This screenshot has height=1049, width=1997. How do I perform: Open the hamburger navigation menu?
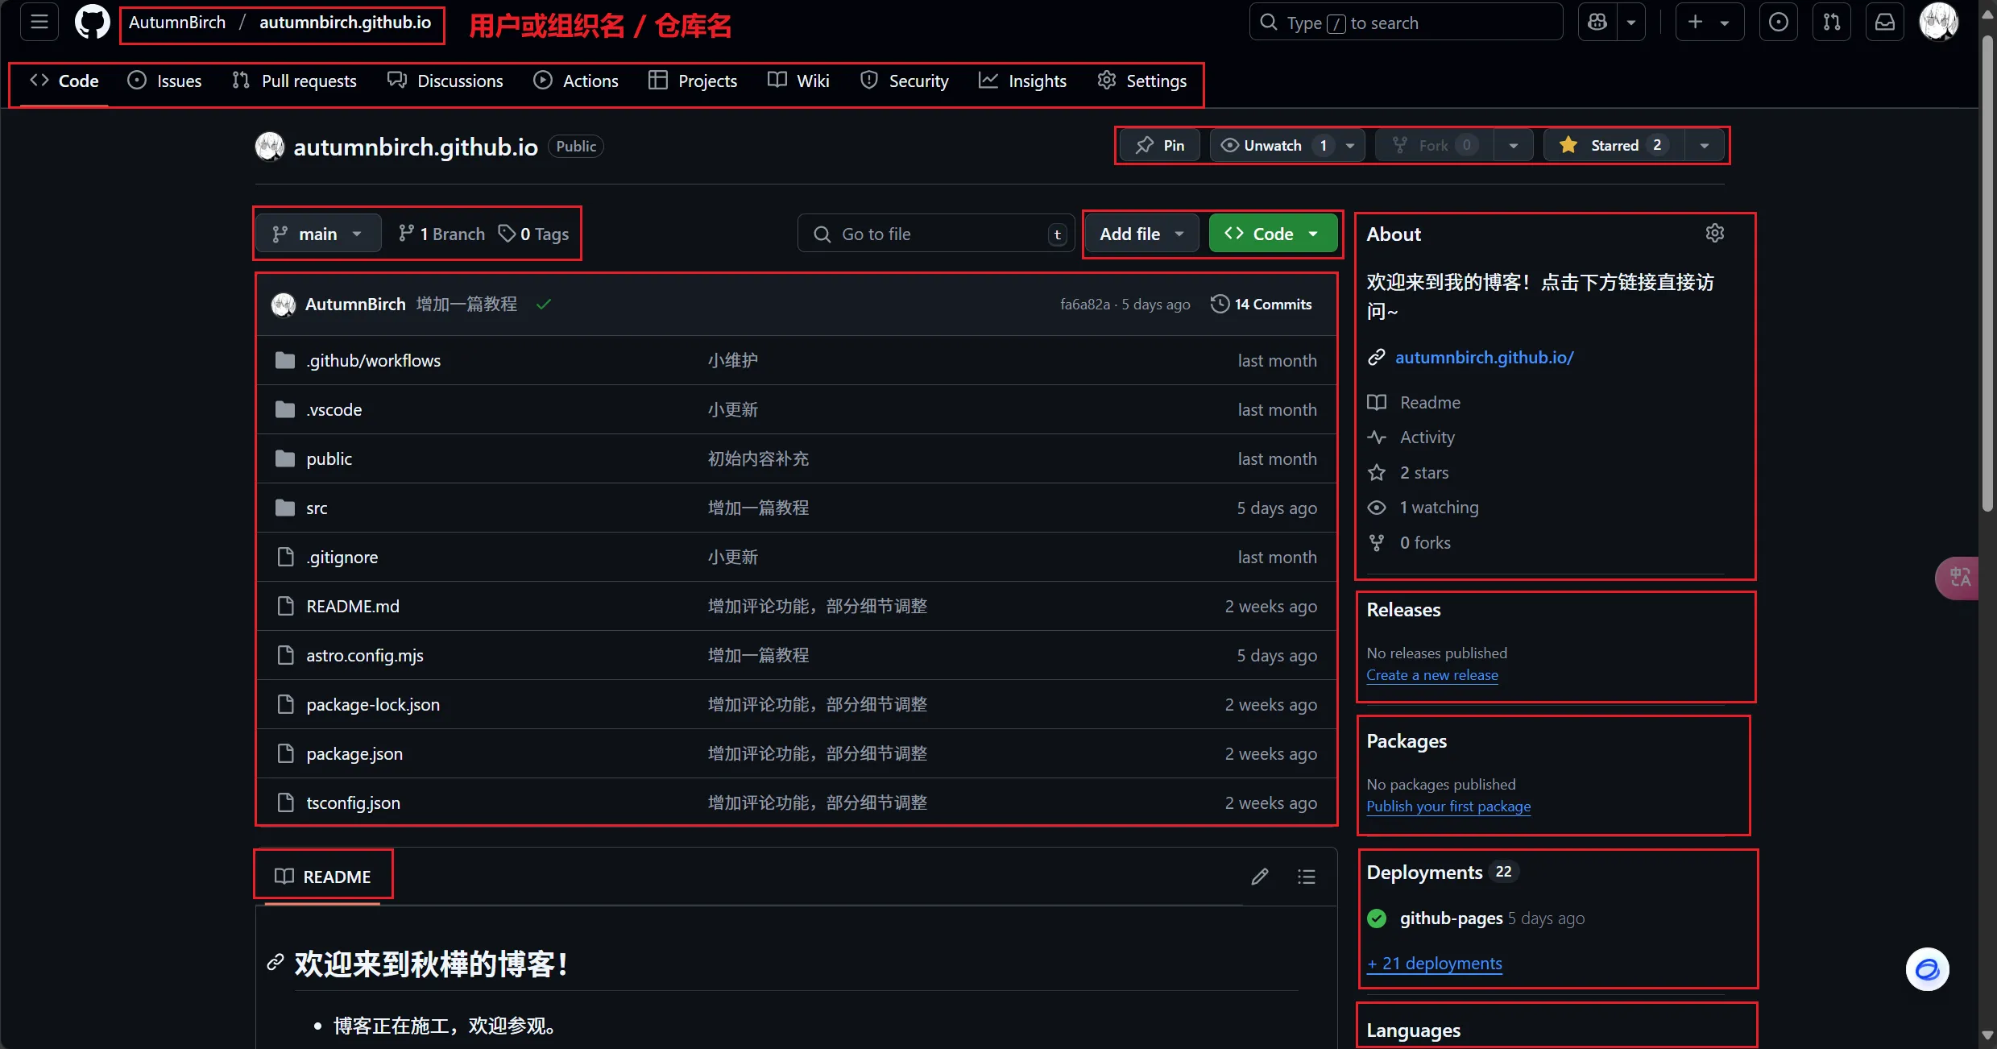(x=39, y=23)
